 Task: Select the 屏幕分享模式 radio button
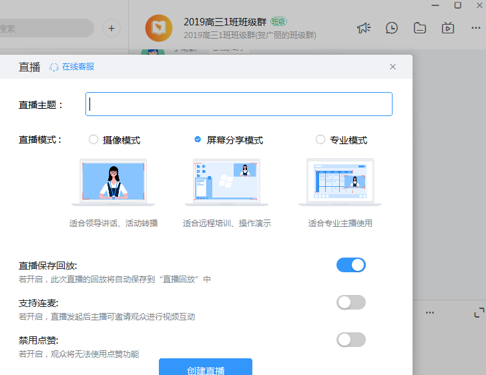pos(198,139)
